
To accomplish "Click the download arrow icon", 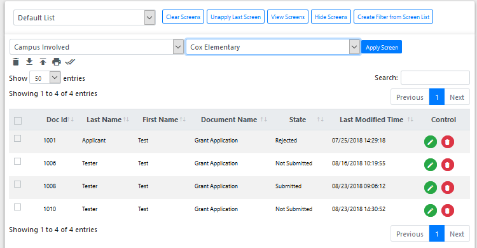I will (29, 62).
